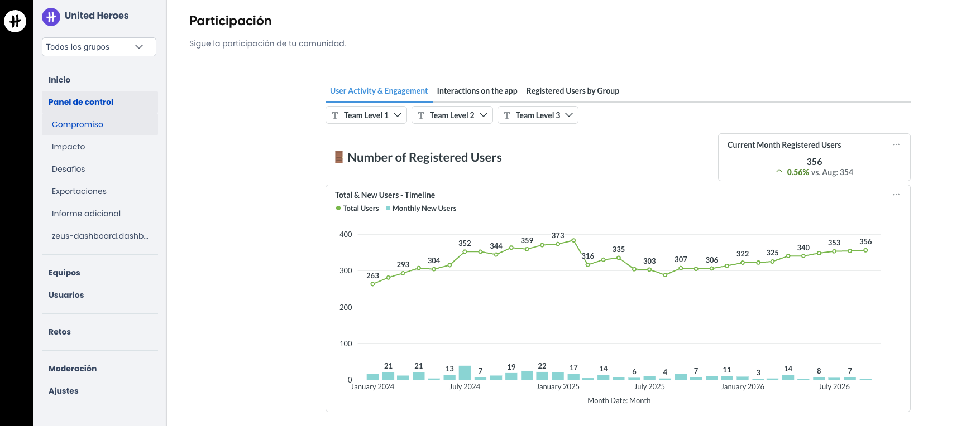The height and width of the screenshot is (426, 971).
Task: Open the zeus-dashboard.dashb... sidebar entry
Action: (x=100, y=236)
